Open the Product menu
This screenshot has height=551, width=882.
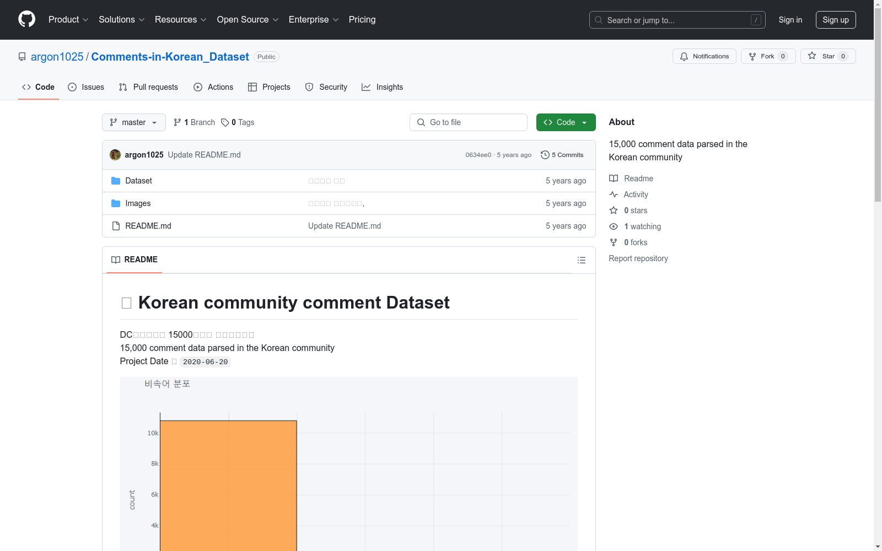68,20
